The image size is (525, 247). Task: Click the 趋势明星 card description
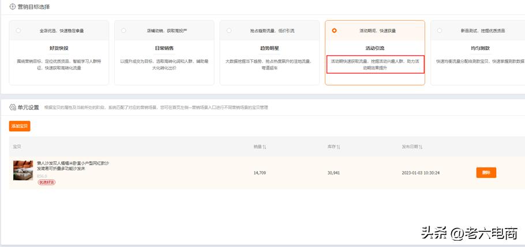coord(269,65)
